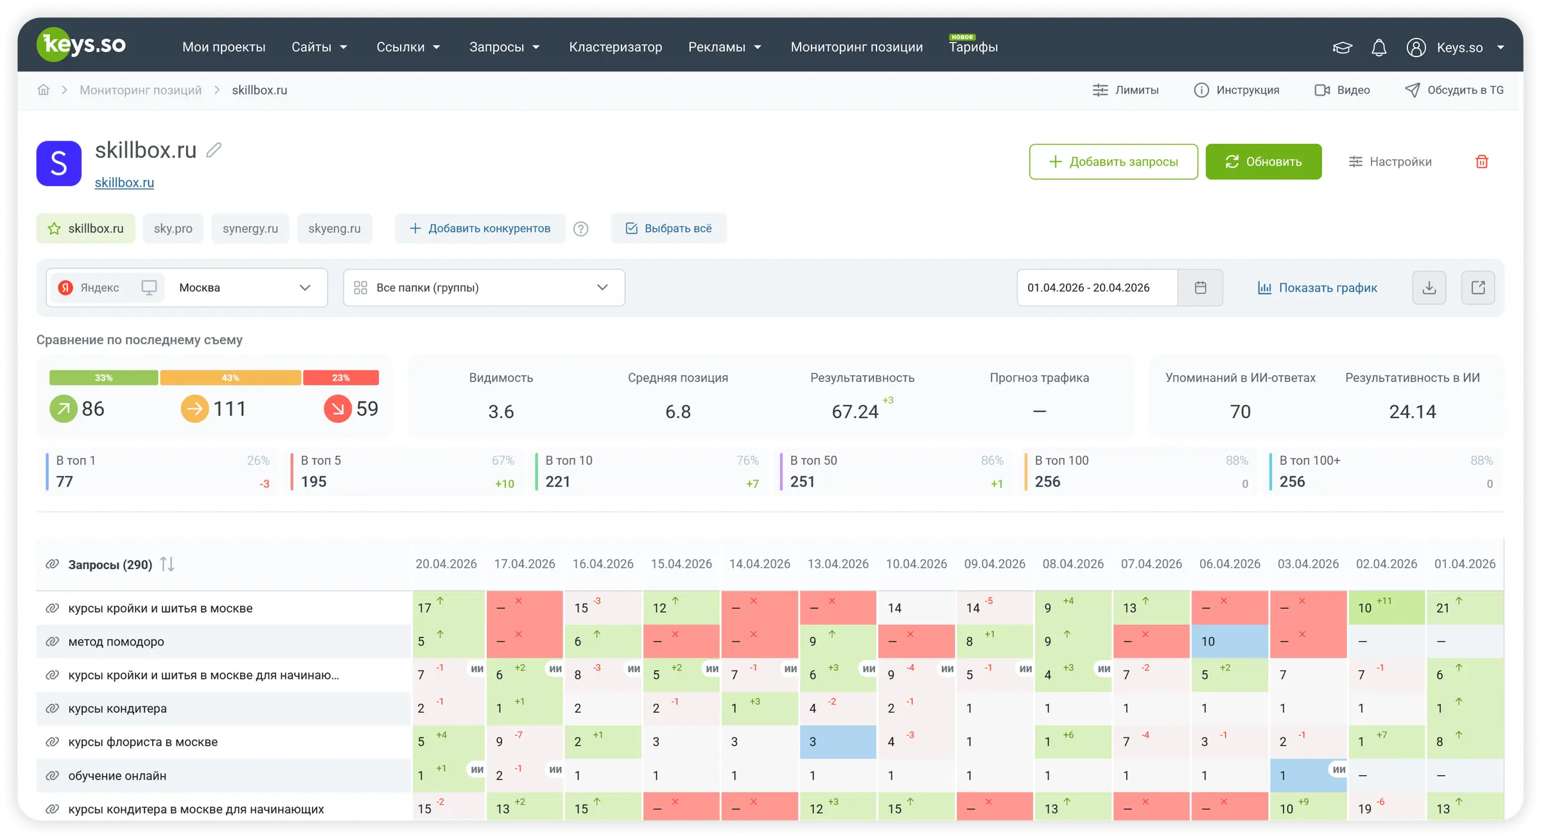1541x838 pixels.
Task: Click orange unchanged arrow icon near 111
Action: [195, 409]
